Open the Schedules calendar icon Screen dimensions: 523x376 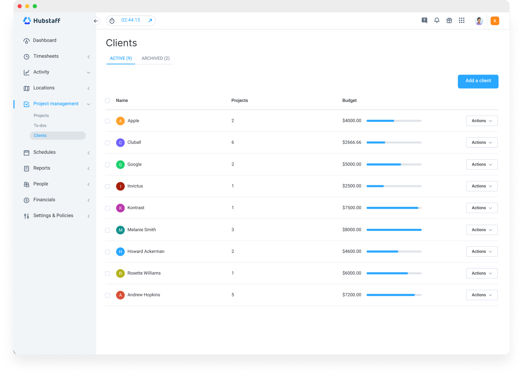(27, 152)
